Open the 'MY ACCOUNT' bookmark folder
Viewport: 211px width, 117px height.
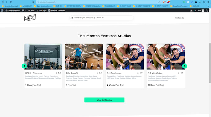(x=26, y=6)
